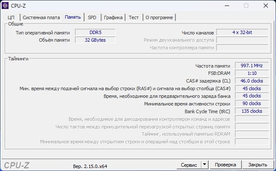Select the 46.0 clocks CAS latency value
Screen dimensions: 276x171
252,81
